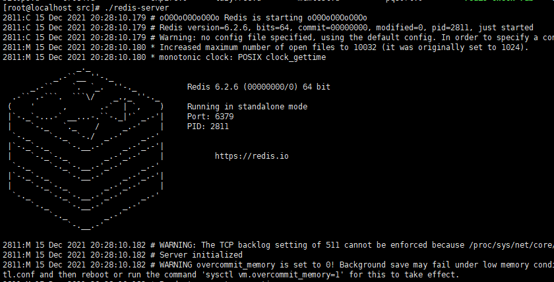Select the Redis ASCII art logo
This screenshot has width=554, height=282.
86,149
